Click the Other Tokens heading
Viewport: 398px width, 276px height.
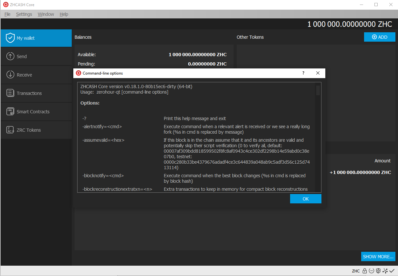250,37
